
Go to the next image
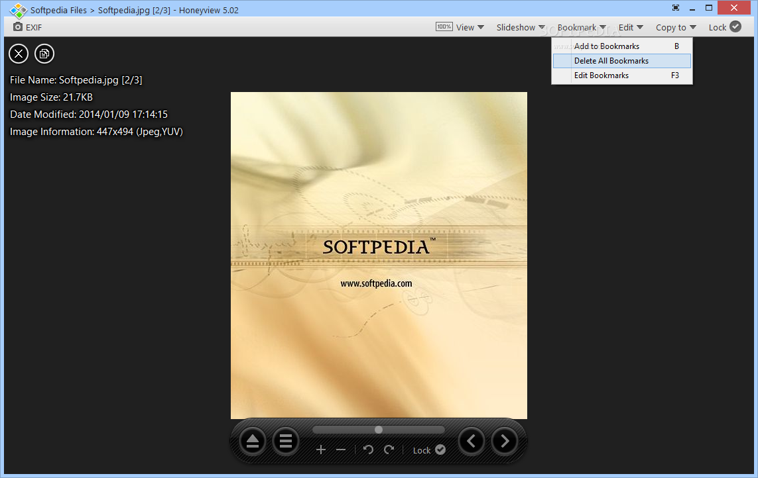[x=505, y=441]
